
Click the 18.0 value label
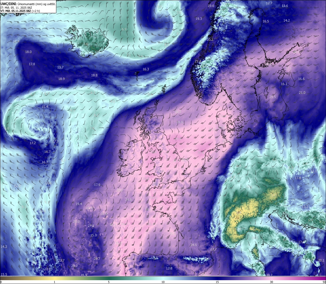(28, 52)
